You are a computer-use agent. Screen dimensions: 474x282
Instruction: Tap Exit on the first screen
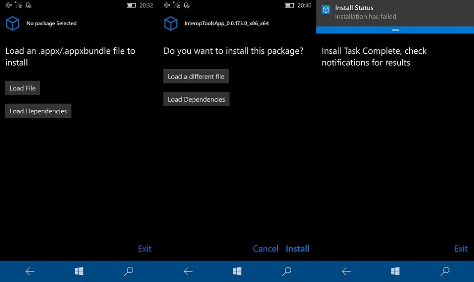[x=145, y=248]
